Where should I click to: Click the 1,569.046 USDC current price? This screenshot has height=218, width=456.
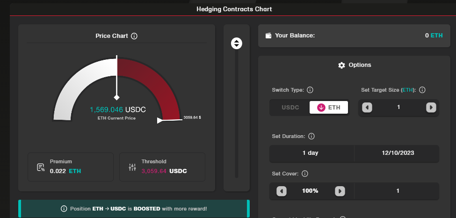tap(118, 110)
